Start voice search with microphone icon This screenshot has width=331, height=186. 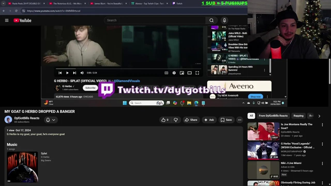tap(224, 20)
